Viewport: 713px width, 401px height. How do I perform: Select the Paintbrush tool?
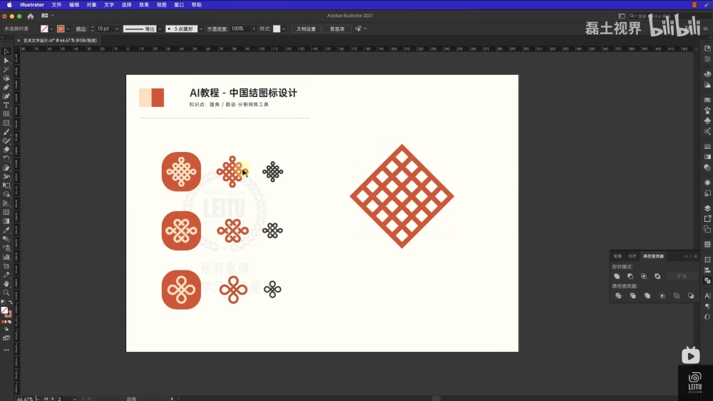(6, 132)
